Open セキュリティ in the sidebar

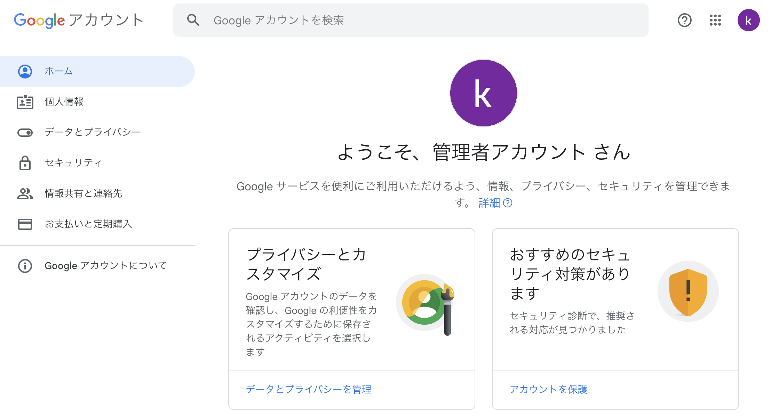pos(97,163)
